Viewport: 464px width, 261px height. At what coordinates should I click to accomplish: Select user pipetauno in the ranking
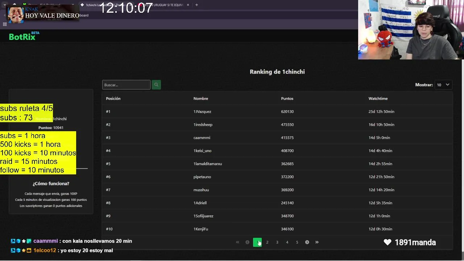pyautogui.click(x=202, y=177)
